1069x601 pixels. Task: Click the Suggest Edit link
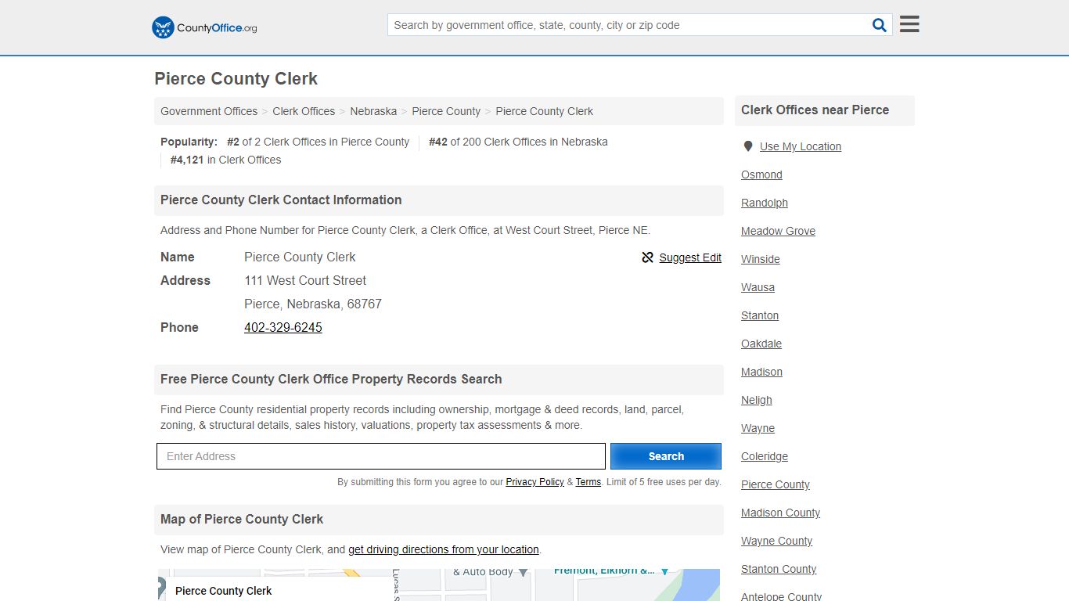(690, 257)
